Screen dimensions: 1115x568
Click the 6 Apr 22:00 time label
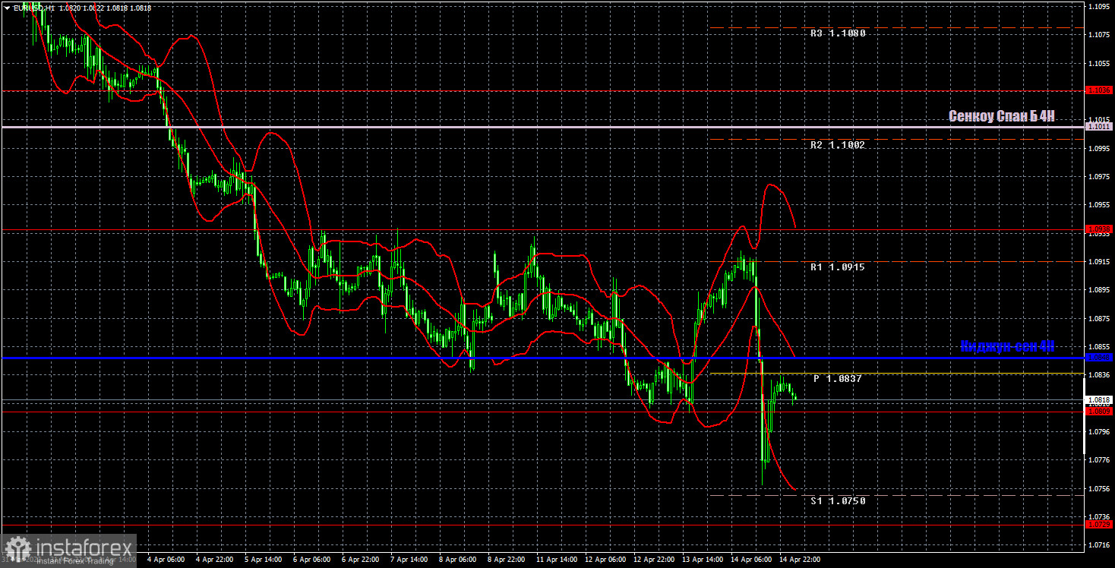pos(361,560)
